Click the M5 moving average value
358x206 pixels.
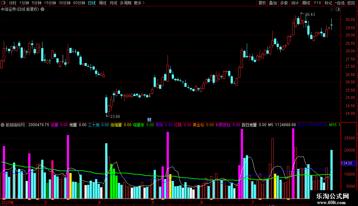coord(282,125)
